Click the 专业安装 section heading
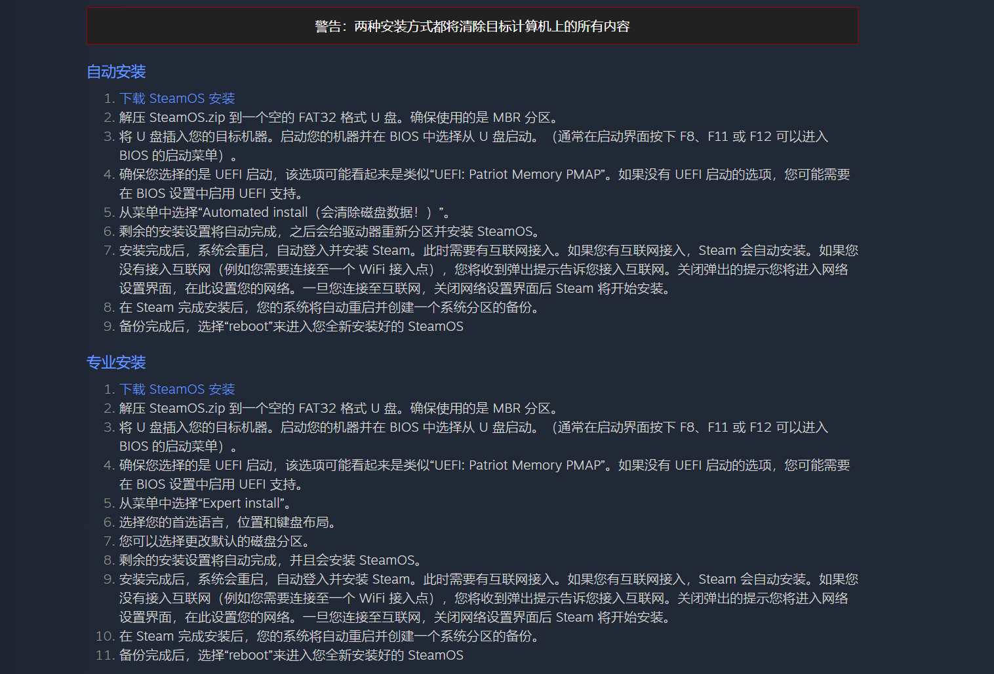The image size is (994, 674). tap(116, 362)
